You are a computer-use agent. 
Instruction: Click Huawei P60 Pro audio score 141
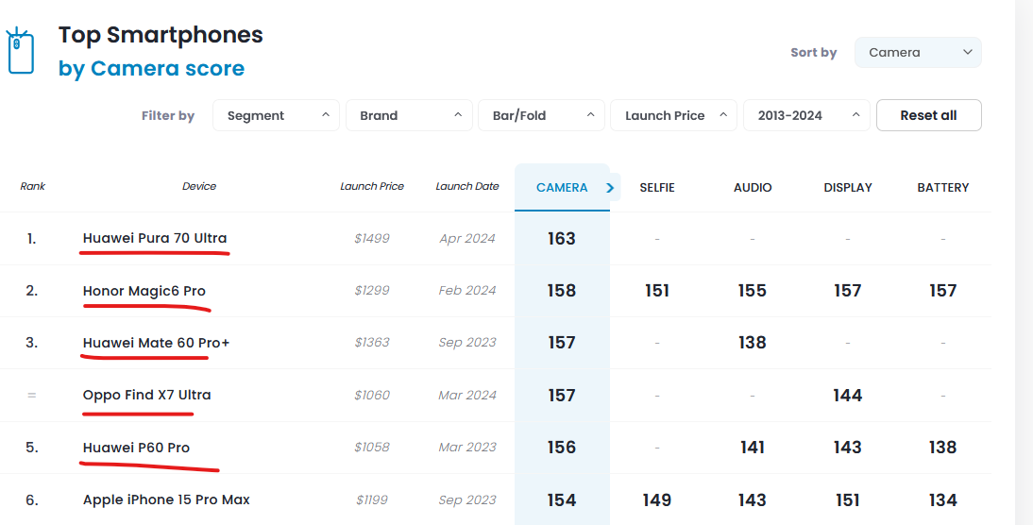(x=753, y=448)
